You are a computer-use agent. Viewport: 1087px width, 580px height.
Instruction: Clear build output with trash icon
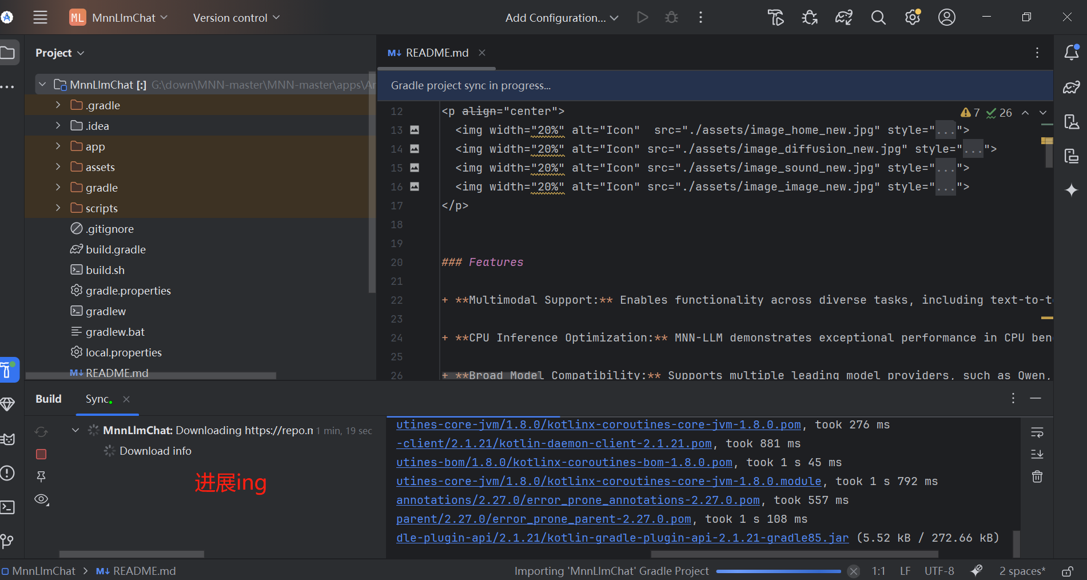1037,476
